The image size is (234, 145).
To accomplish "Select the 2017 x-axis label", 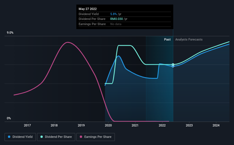I will click(27, 125).
